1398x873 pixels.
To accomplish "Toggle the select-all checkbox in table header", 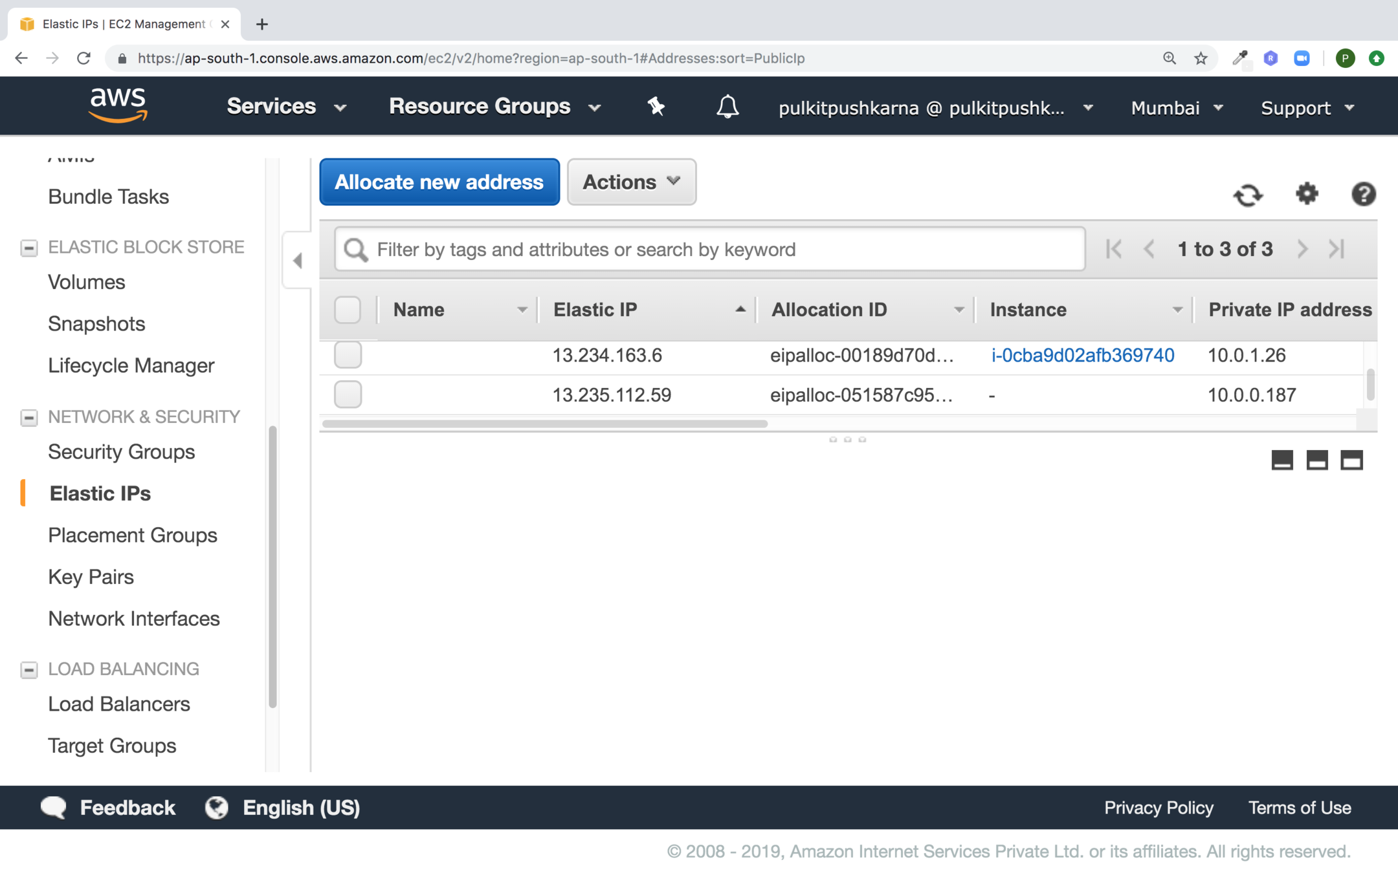I will (x=348, y=310).
